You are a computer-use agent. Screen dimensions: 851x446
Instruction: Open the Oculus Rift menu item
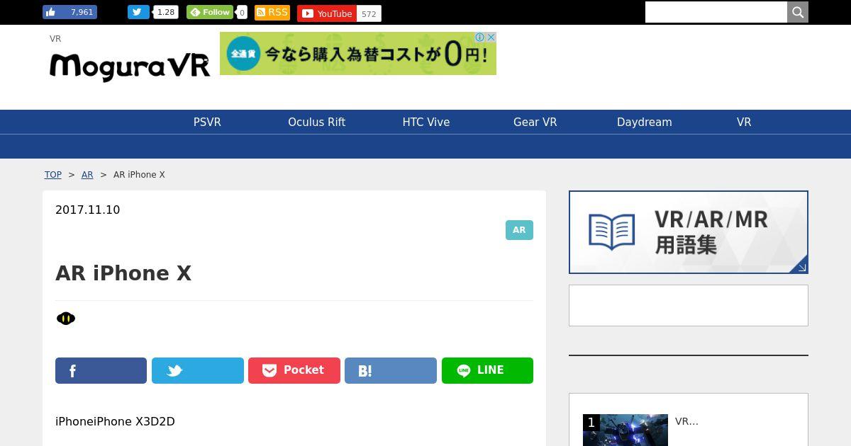coord(316,122)
